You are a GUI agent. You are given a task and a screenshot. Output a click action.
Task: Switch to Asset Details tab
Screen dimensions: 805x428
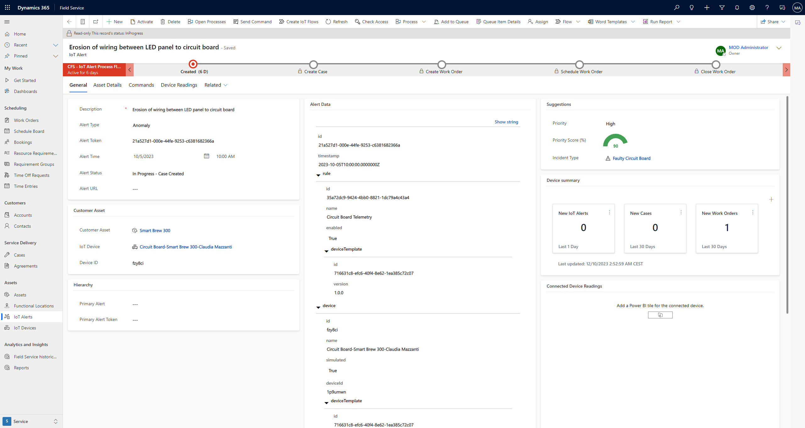point(107,85)
